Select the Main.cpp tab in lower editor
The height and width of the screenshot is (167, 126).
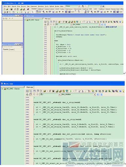[30, 87]
